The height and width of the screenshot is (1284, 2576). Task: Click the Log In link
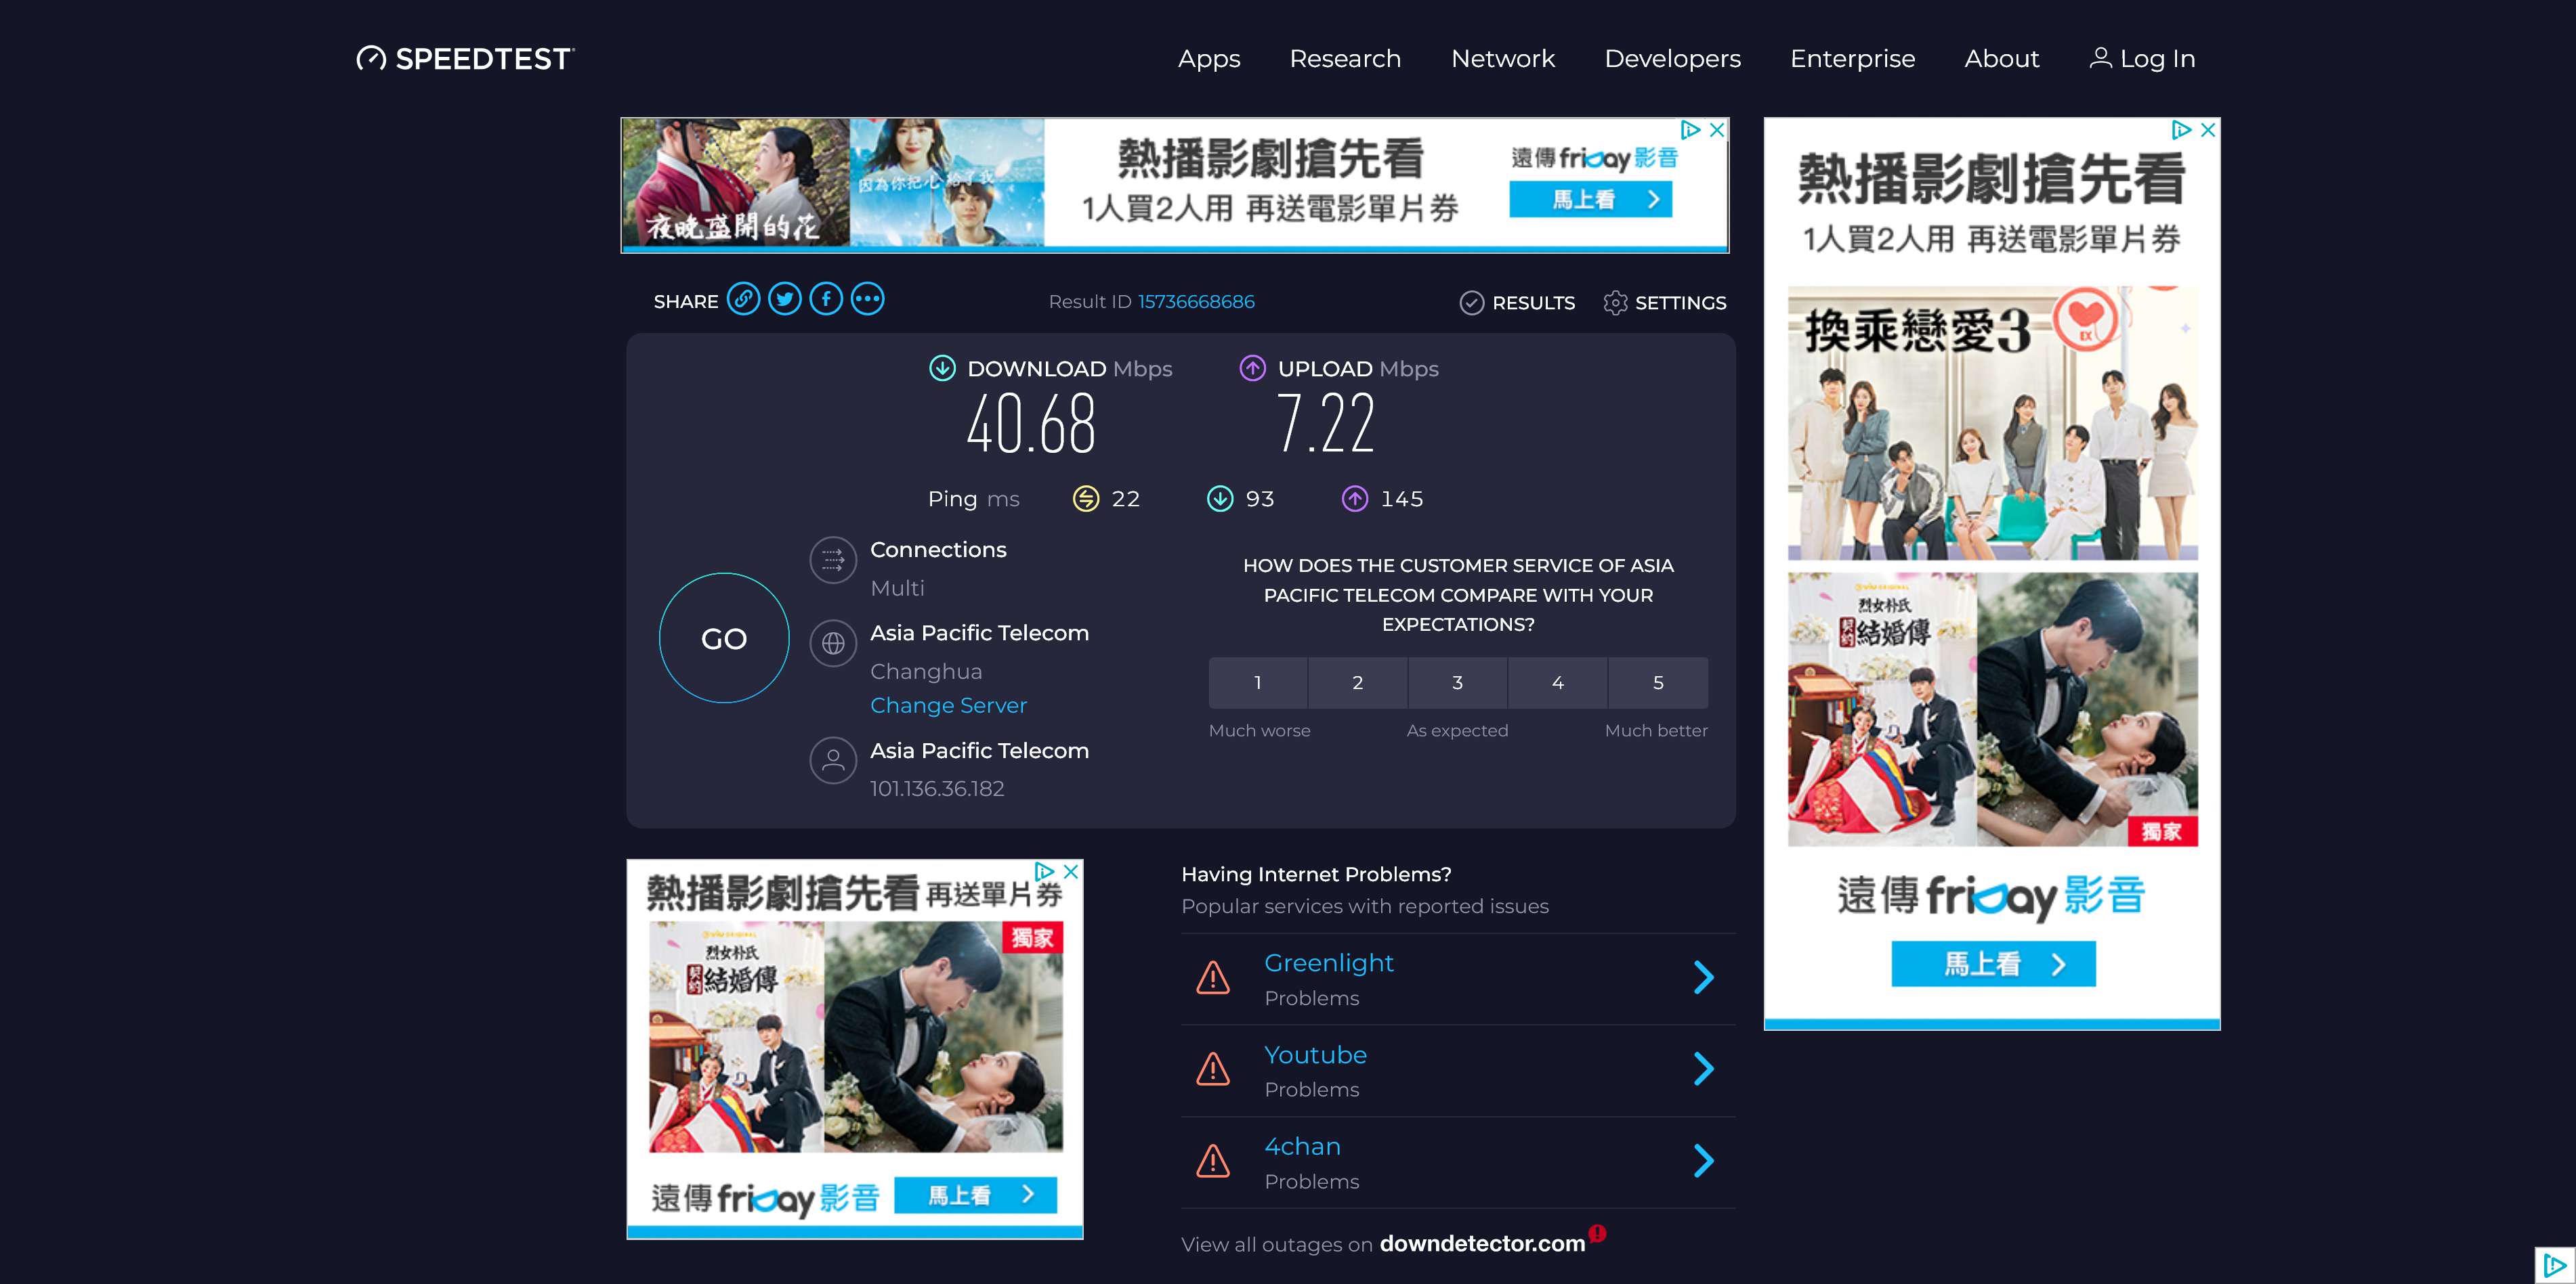[x=2142, y=59]
